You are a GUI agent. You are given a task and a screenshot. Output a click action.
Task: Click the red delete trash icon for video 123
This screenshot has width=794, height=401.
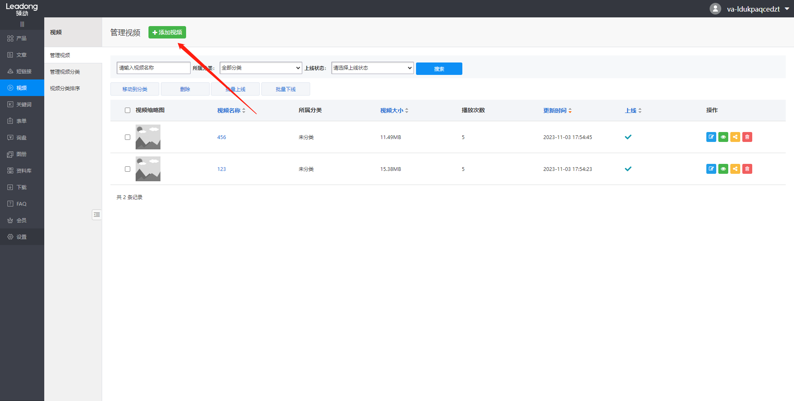pyautogui.click(x=747, y=169)
